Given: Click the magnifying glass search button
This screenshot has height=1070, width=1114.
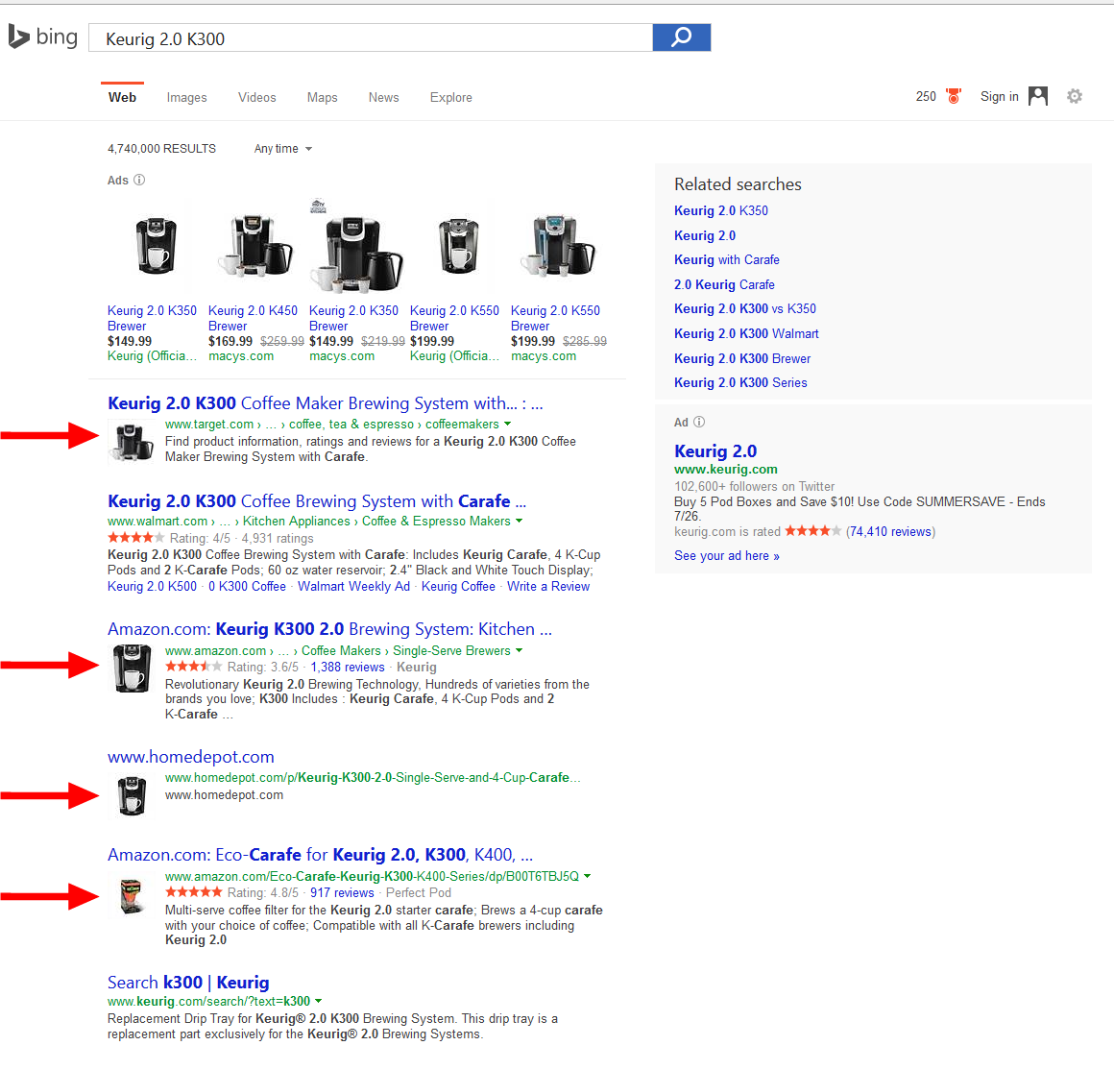Looking at the screenshot, I should [x=681, y=37].
